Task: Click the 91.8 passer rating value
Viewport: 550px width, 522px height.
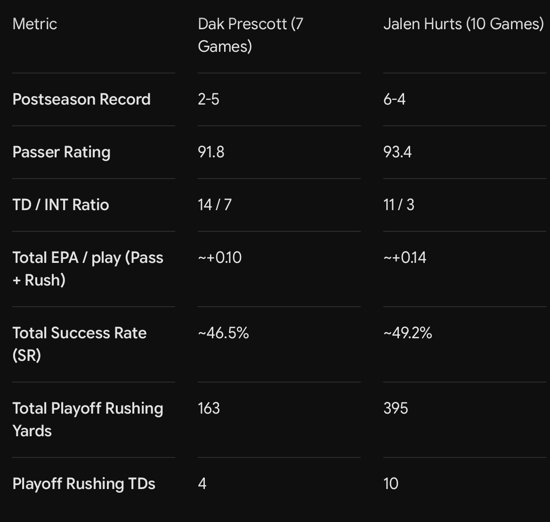Action: 211,152
